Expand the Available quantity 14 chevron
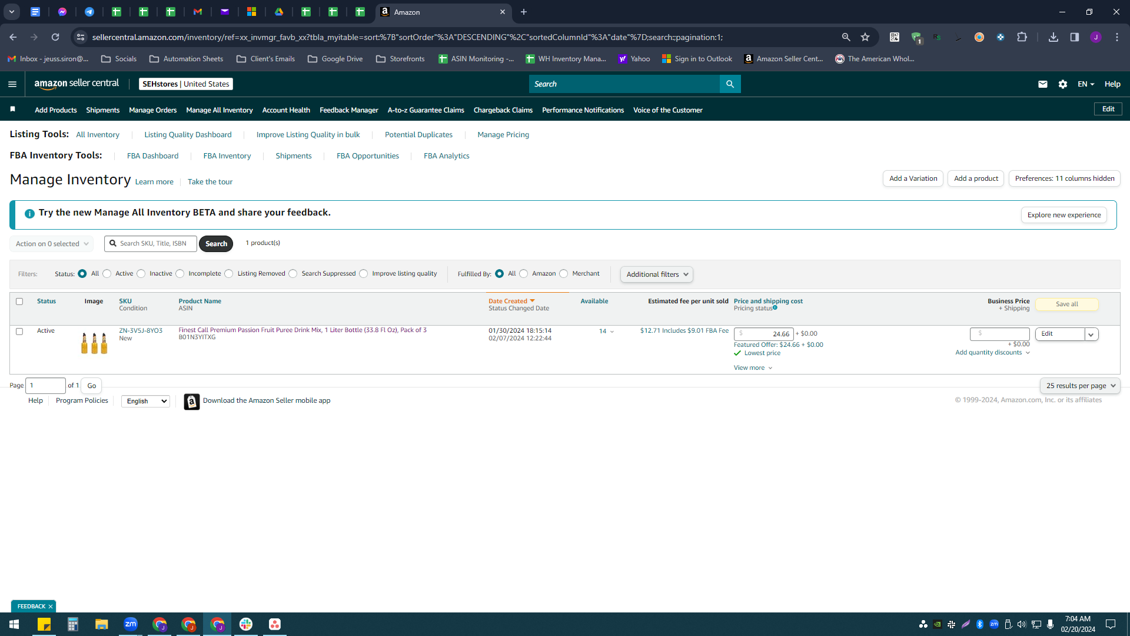Viewport: 1130px width, 636px height. [612, 332]
